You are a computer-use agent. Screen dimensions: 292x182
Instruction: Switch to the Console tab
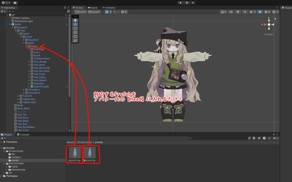pyautogui.click(x=23, y=134)
